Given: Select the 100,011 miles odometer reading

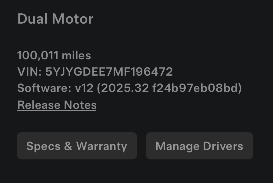Looking at the screenshot, I should click(x=54, y=55).
